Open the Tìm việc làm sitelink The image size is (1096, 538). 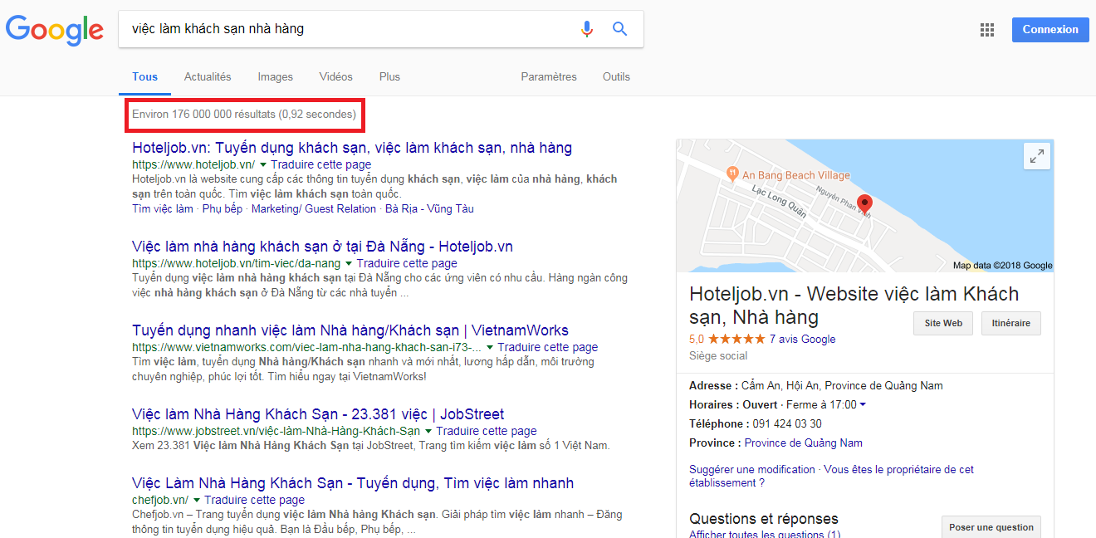[163, 208]
